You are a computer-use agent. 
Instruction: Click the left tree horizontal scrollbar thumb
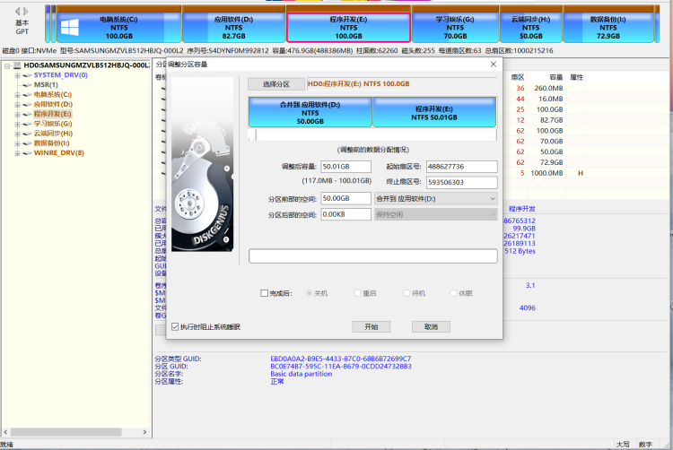pyautogui.click(x=66, y=432)
